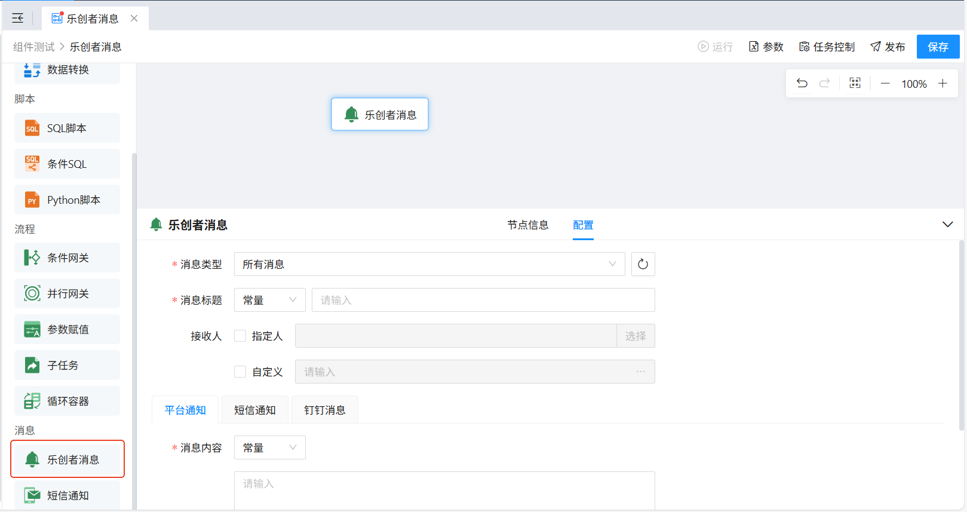The height and width of the screenshot is (512, 967).
Task: Select the 条件网关 component in sidebar
Action: point(67,258)
